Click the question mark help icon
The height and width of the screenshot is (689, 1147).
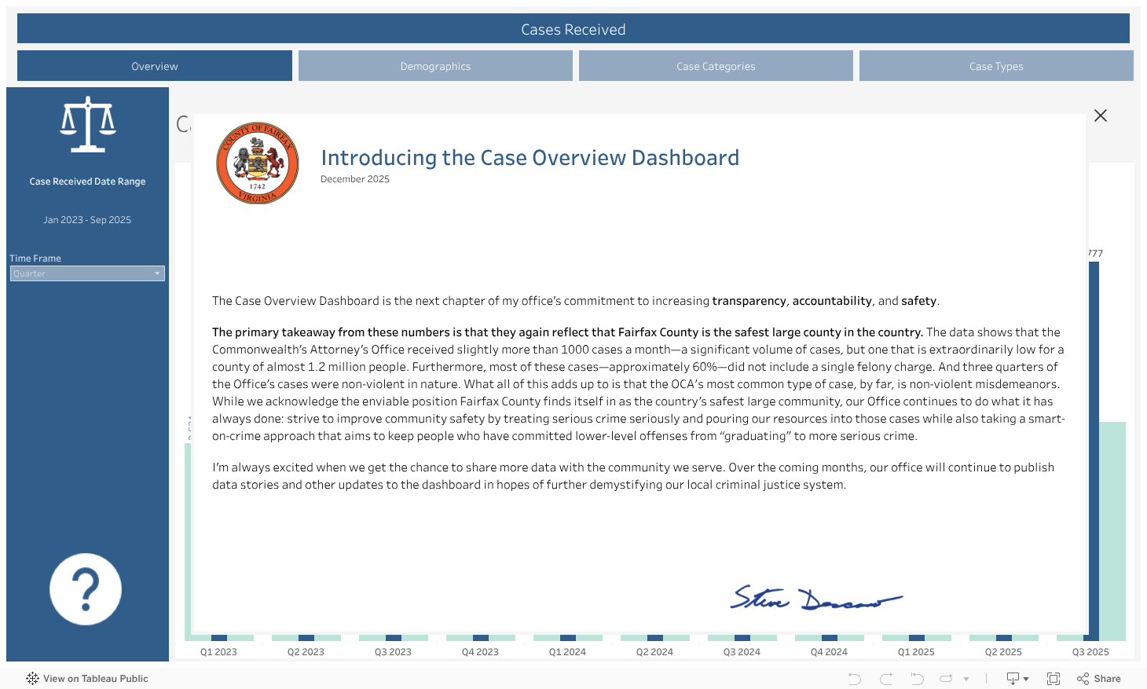click(x=86, y=589)
